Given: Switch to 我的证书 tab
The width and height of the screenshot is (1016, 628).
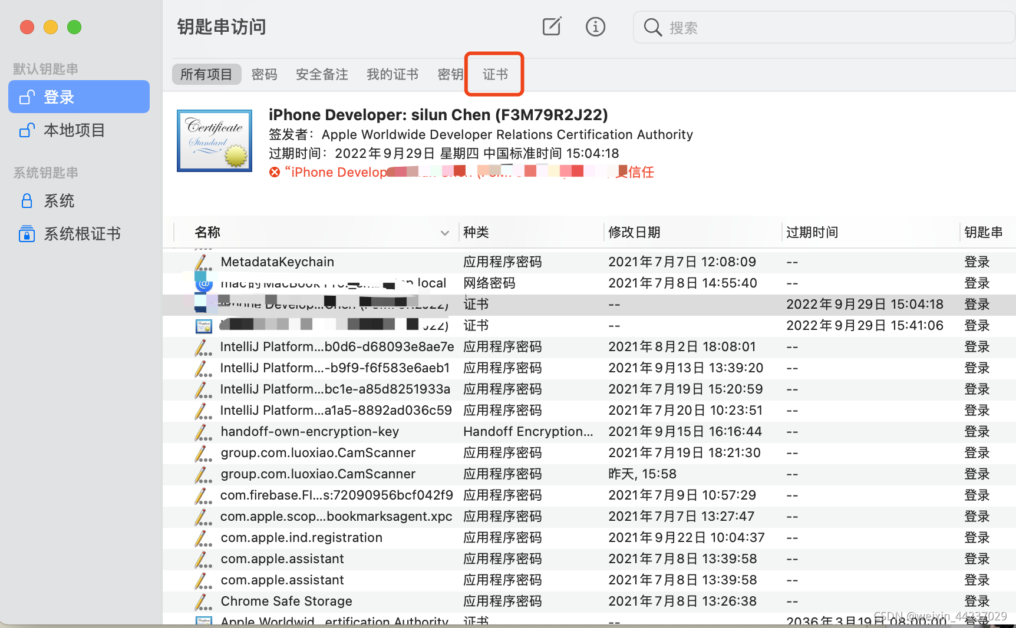Looking at the screenshot, I should tap(392, 74).
